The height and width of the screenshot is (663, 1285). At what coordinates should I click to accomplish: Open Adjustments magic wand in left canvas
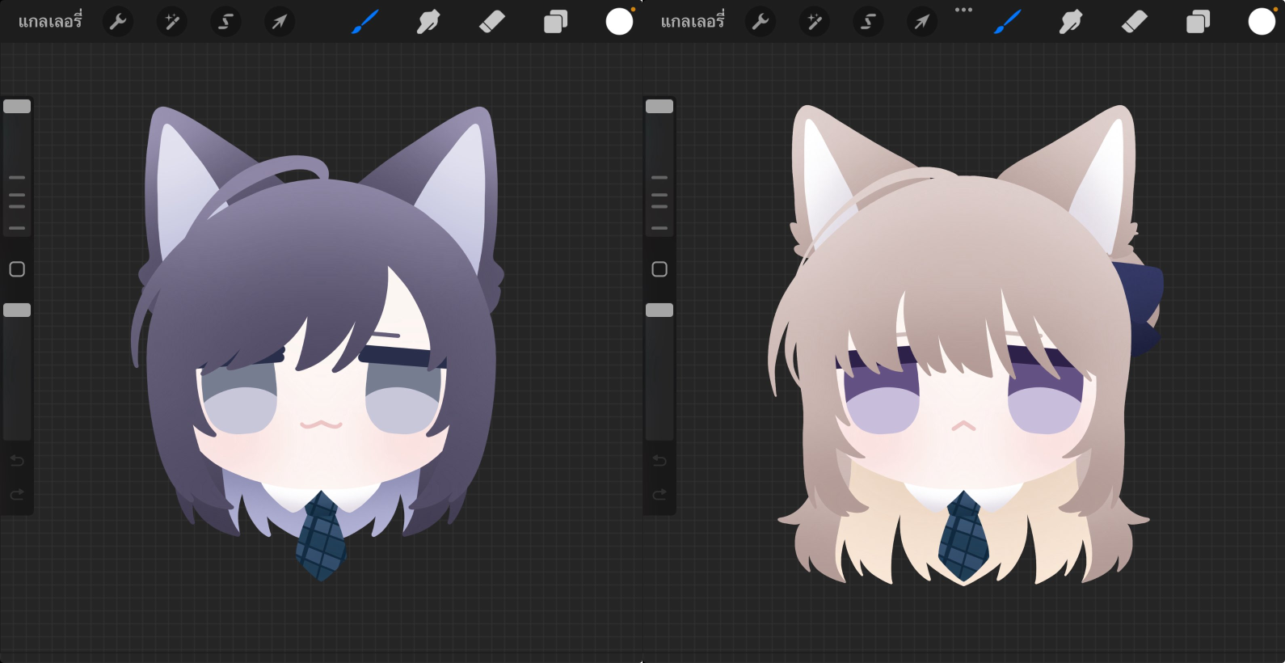[172, 22]
